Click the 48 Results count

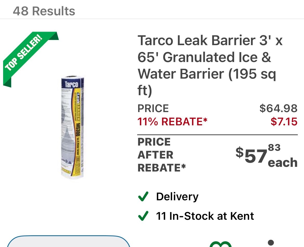44,11
